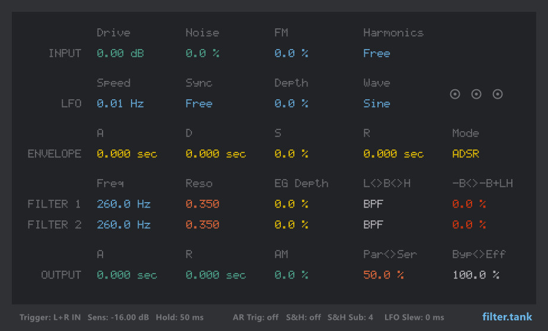Click the third circular LFO indicator icon
Viewport: 548px width, 331px height.
(x=498, y=94)
